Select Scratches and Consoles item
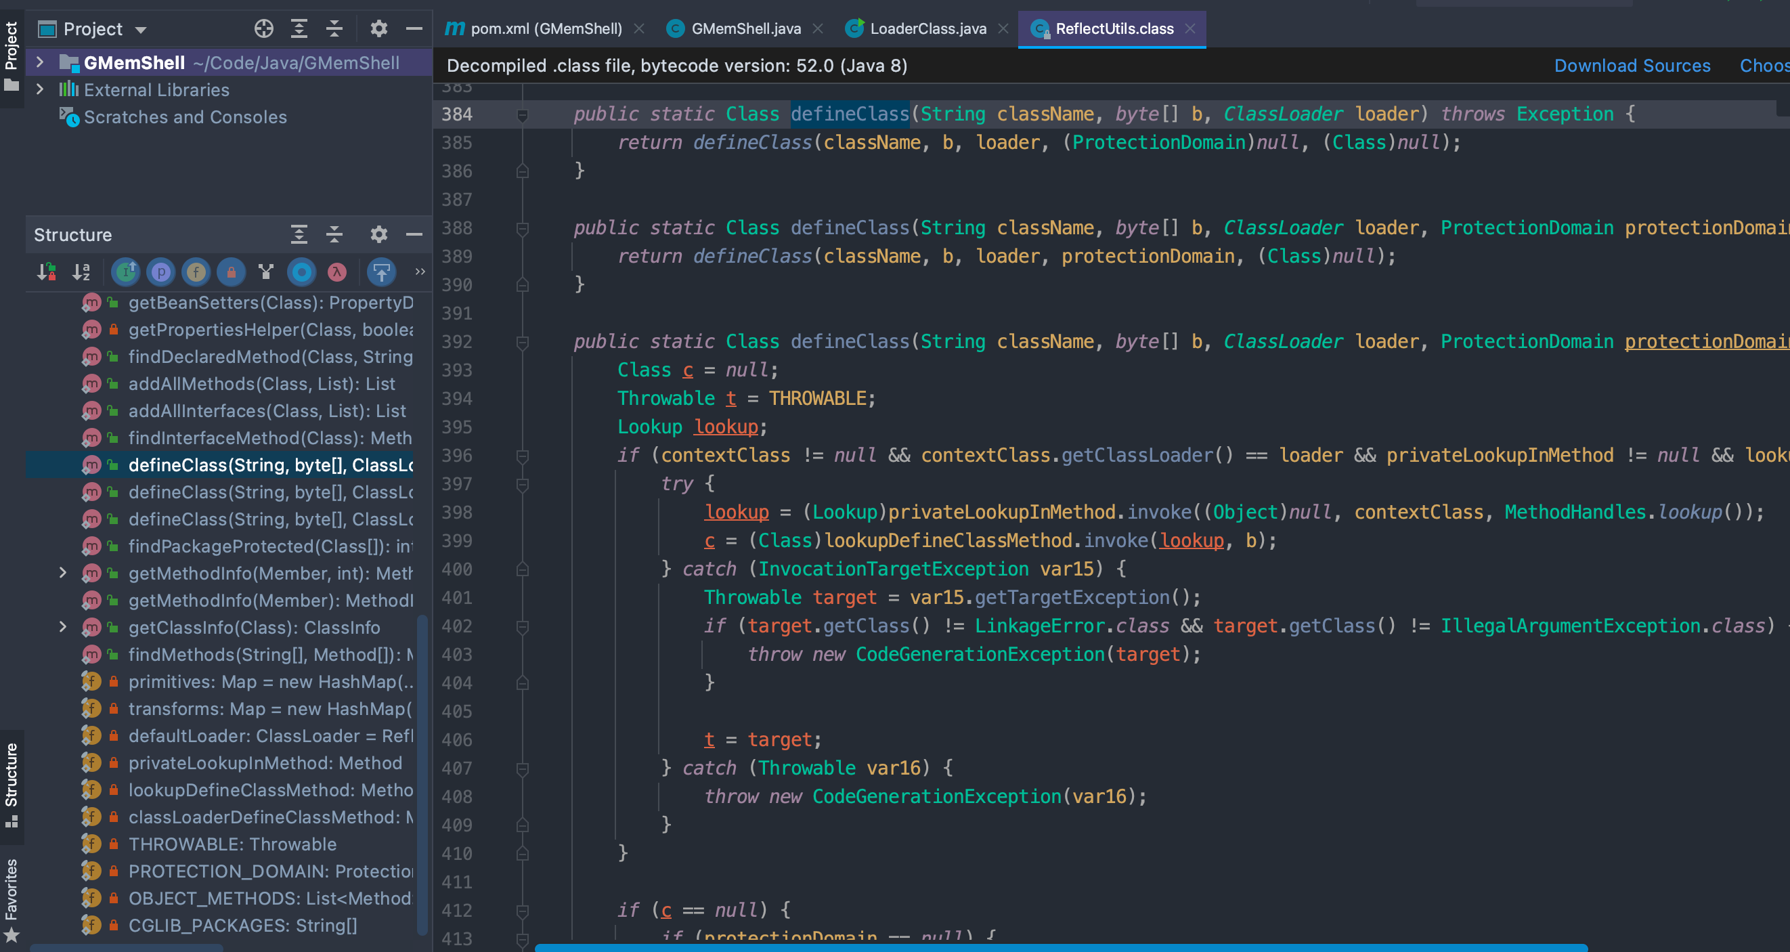 click(x=185, y=116)
